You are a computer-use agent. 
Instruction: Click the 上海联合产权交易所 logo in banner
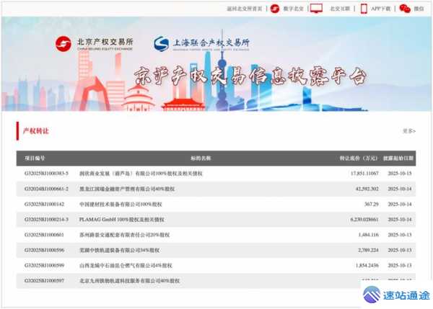202,44
